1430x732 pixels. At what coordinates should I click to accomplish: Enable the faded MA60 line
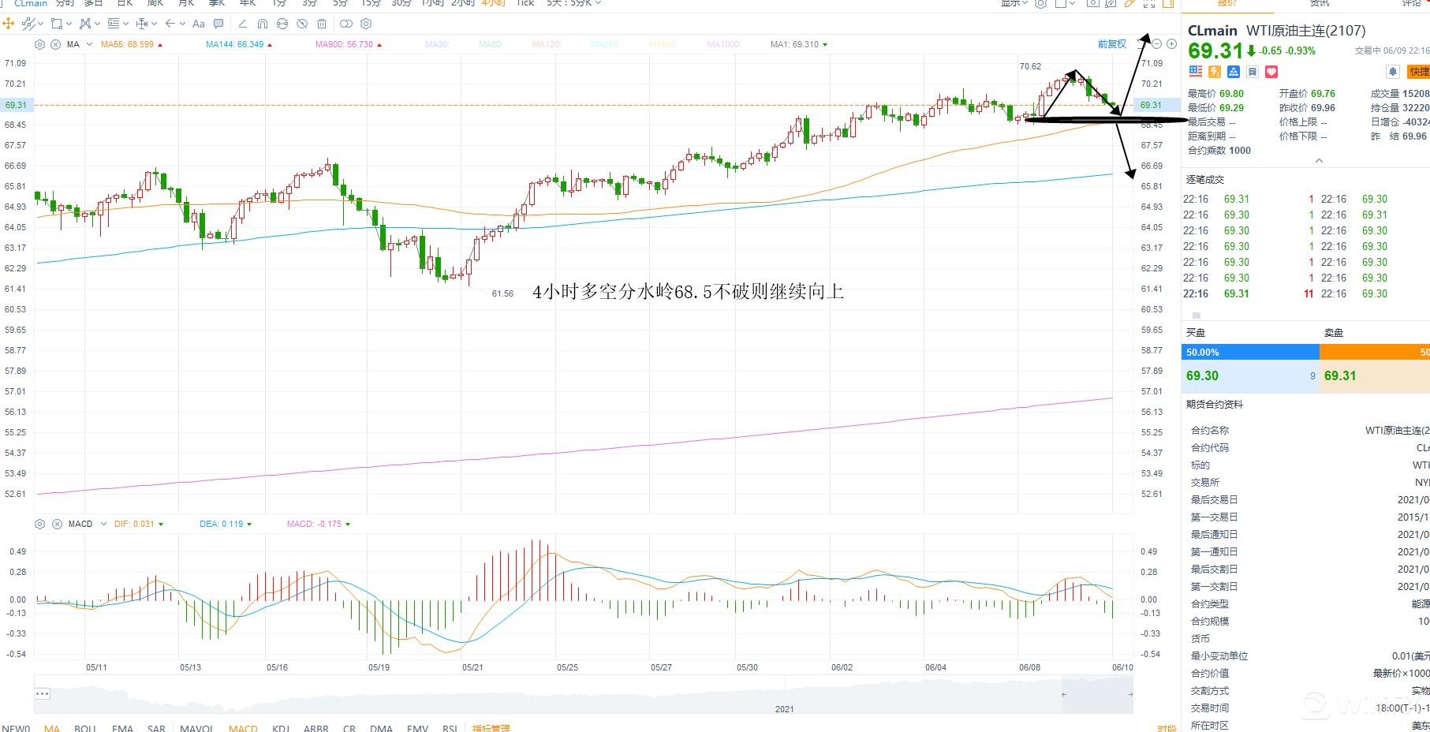tap(491, 44)
